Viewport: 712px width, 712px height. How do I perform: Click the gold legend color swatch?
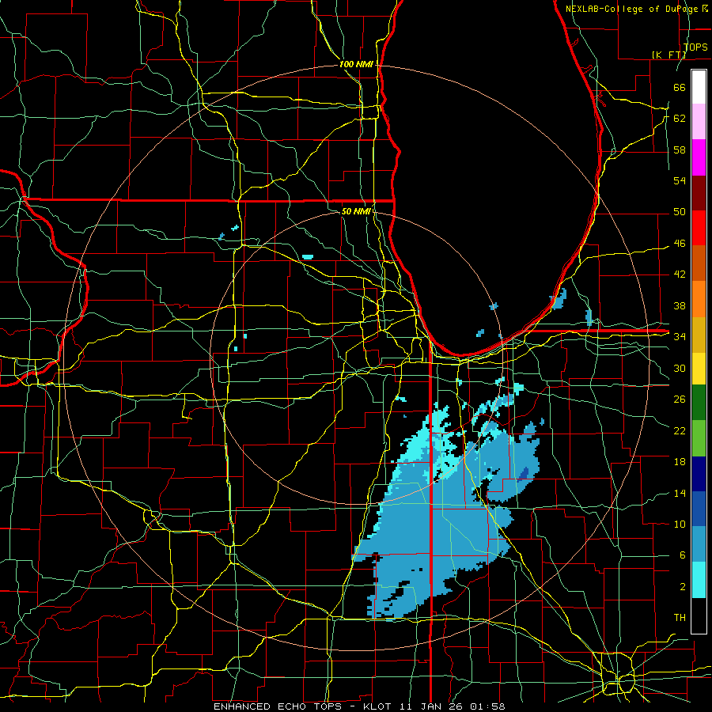(x=699, y=335)
